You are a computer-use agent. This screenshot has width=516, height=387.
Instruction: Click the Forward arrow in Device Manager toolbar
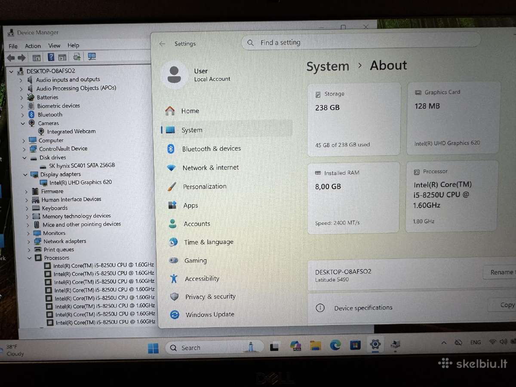pyautogui.click(x=22, y=58)
